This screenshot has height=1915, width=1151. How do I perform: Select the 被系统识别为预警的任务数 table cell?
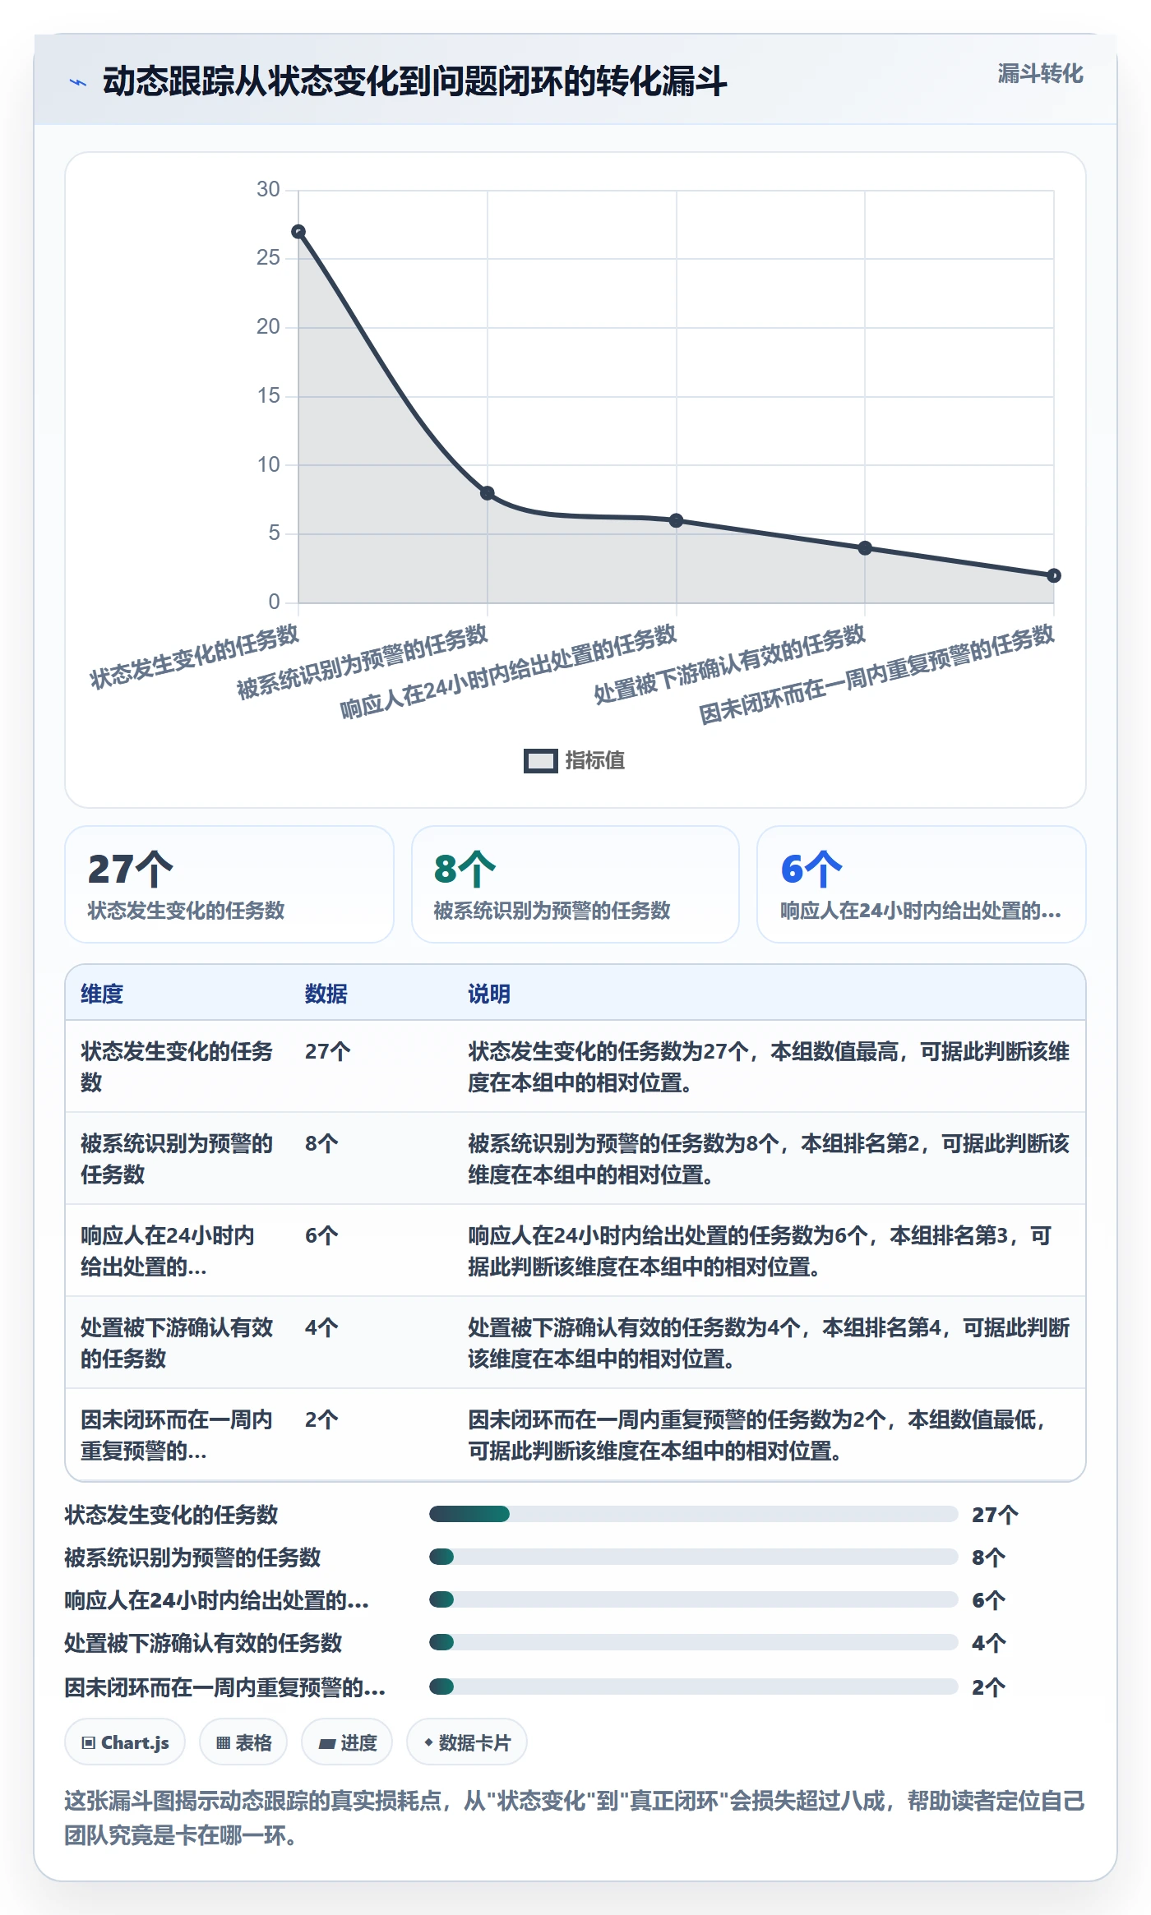pyautogui.click(x=177, y=1159)
